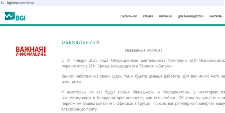Screen dimensions: 225x113
Task: Open the ОБЬЯВЛЕНИЕ!!! headline
Action: pyautogui.click(x=80, y=43)
